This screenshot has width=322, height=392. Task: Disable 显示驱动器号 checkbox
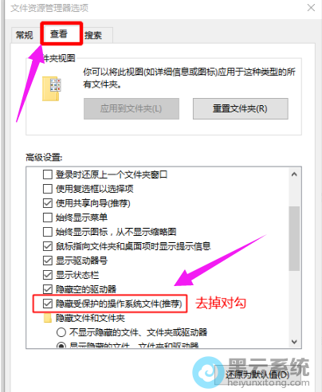(48, 261)
